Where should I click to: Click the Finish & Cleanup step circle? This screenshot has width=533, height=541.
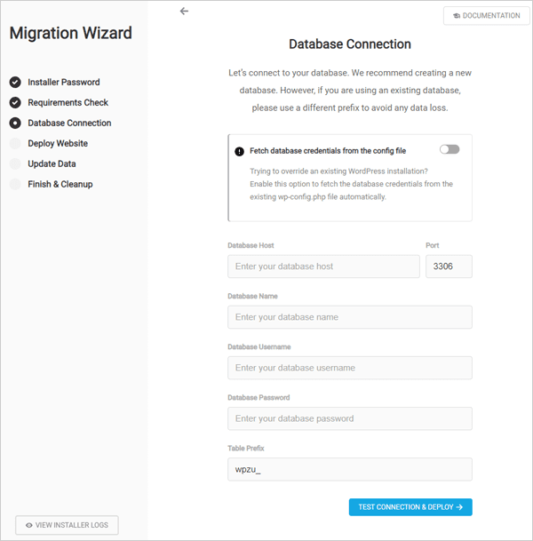coord(15,184)
